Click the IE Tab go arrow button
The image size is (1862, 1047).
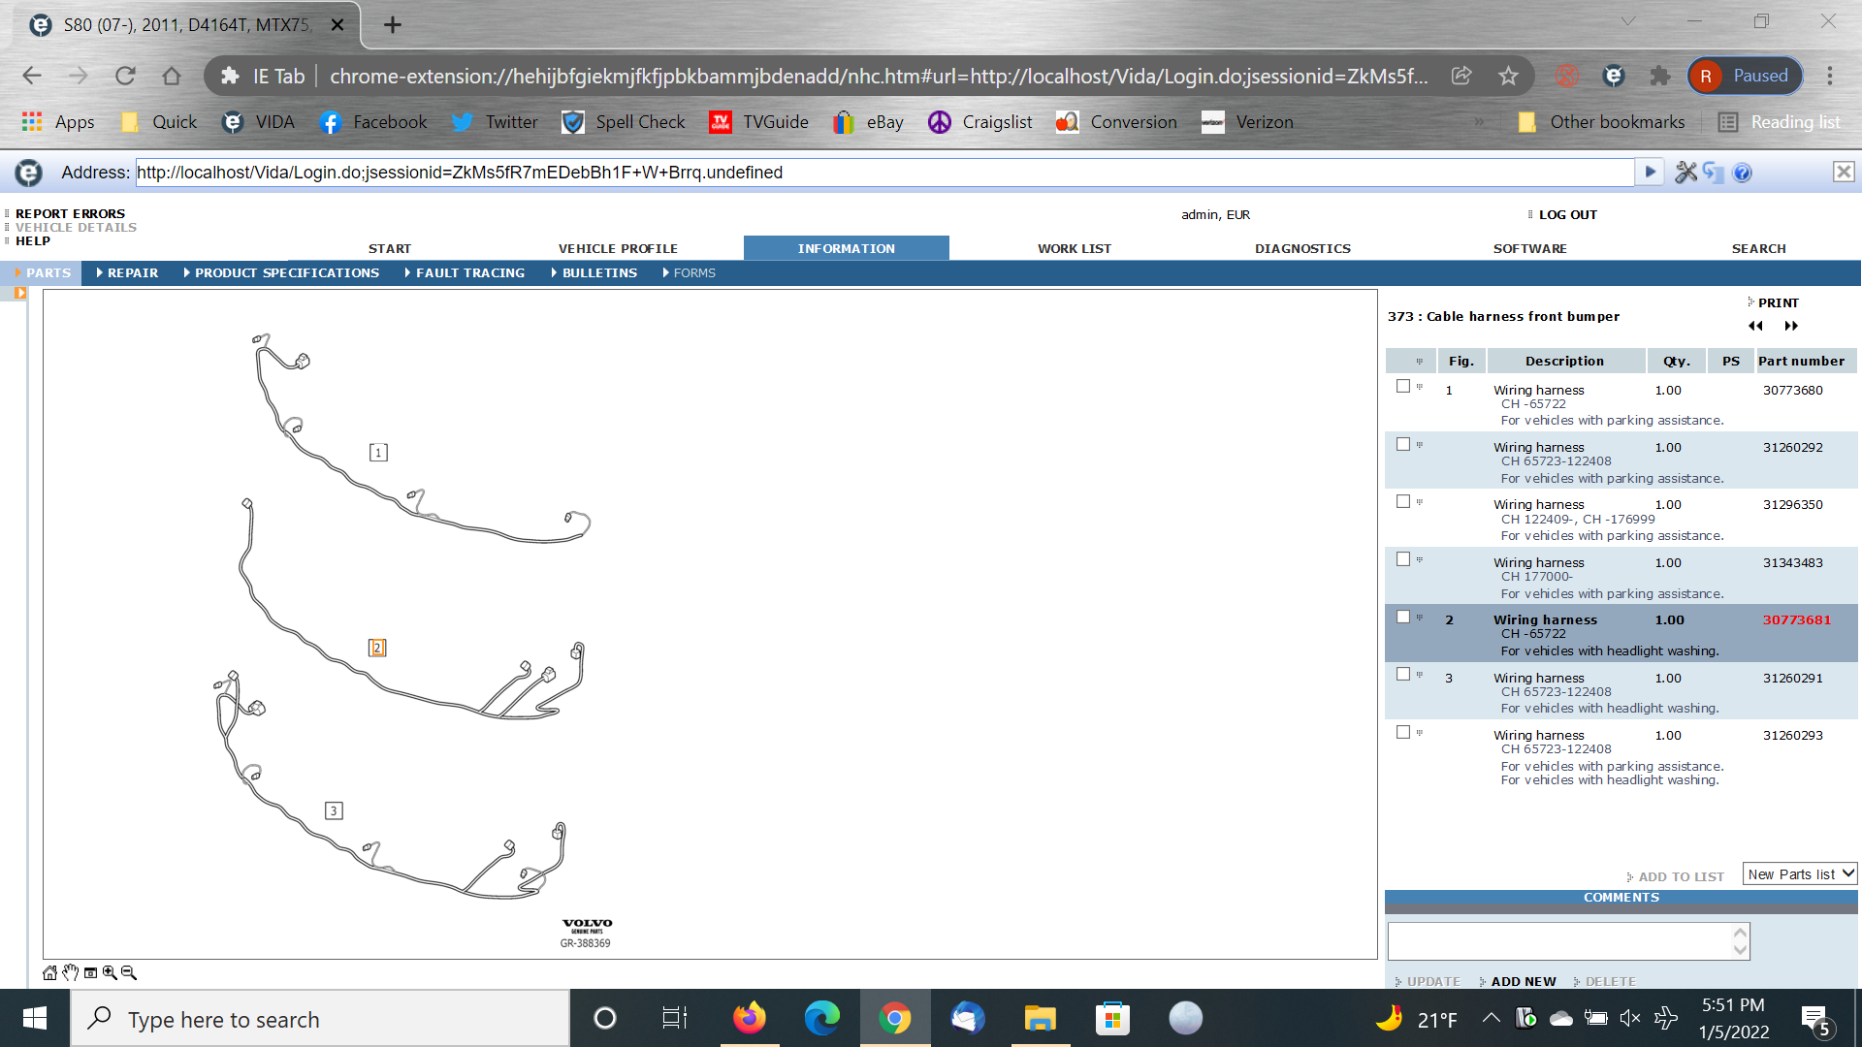coord(1650,173)
